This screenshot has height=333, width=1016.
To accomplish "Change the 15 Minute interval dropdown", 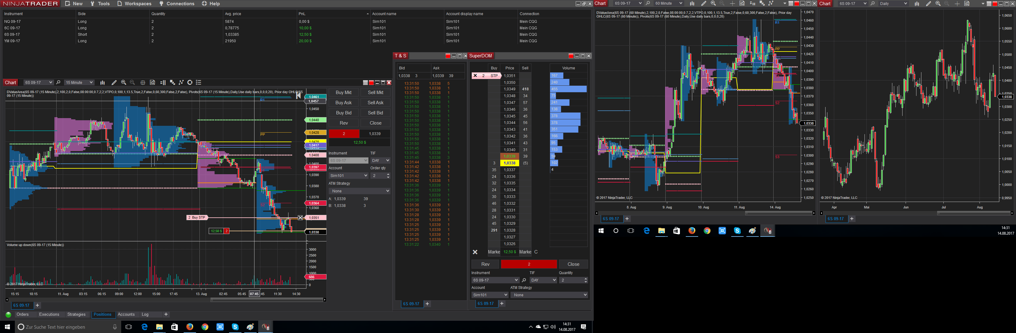I will tap(79, 83).
